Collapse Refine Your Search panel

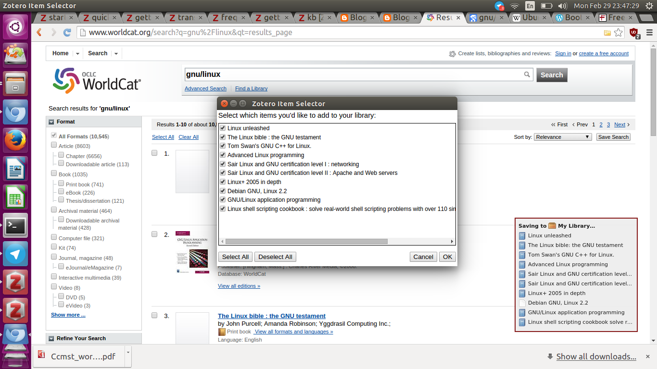pos(51,339)
